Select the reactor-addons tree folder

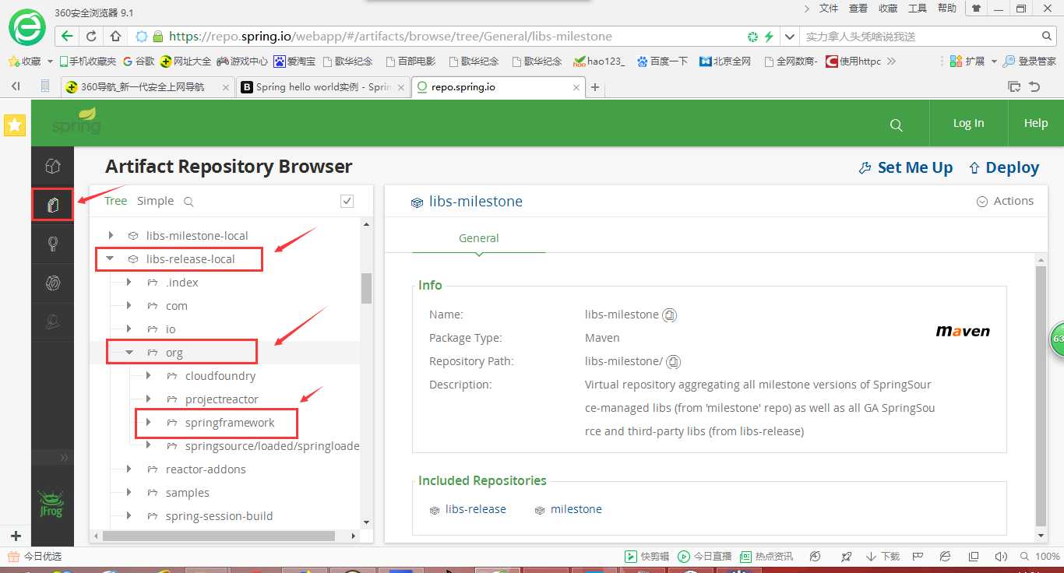point(206,469)
